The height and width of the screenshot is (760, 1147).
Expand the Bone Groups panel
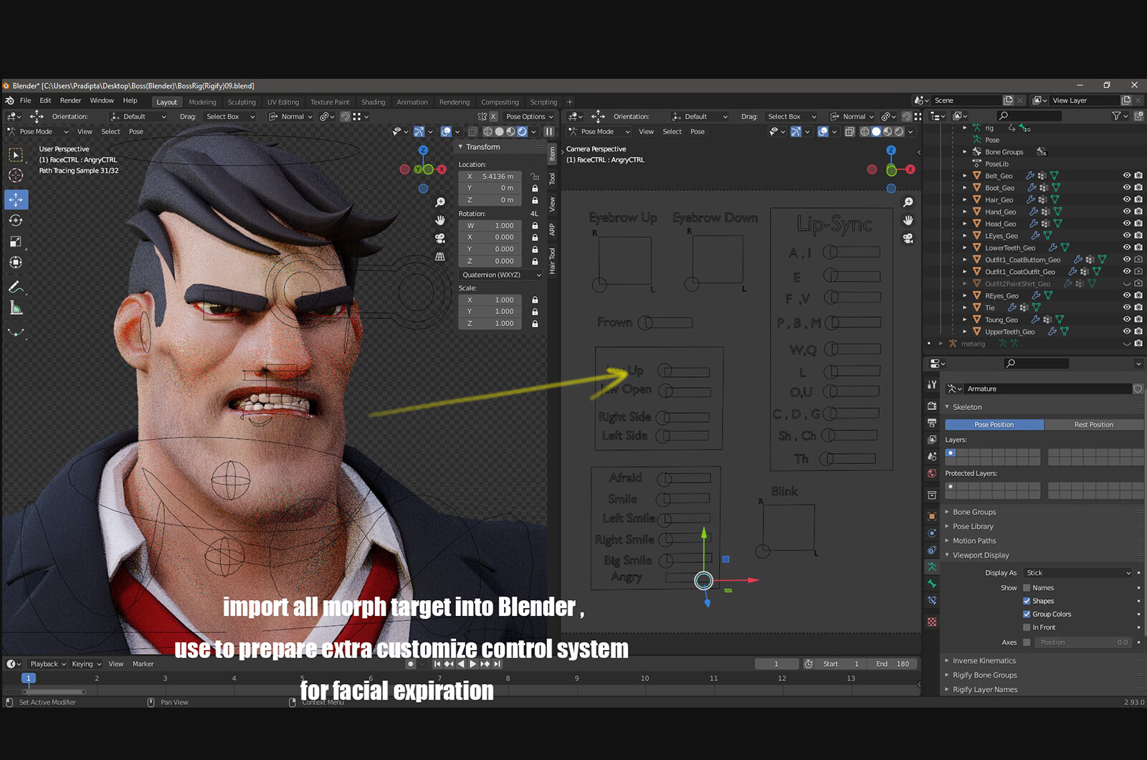point(974,512)
